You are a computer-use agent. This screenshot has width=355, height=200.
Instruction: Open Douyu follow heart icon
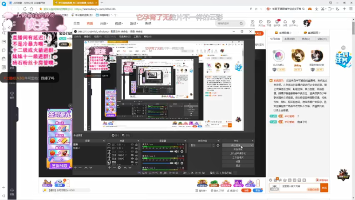pyautogui.click(x=260, y=22)
